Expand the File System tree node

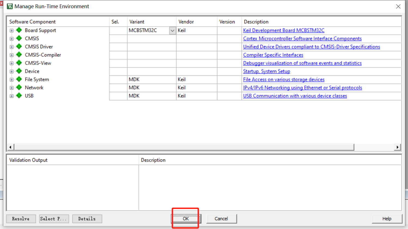click(x=11, y=80)
